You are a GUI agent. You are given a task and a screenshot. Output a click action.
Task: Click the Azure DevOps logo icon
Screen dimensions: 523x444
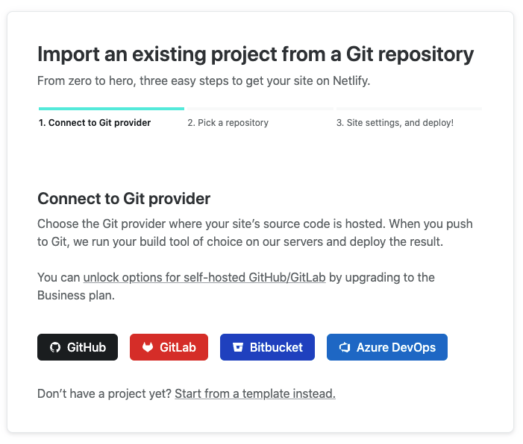pyautogui.click(x=345, y=347)
